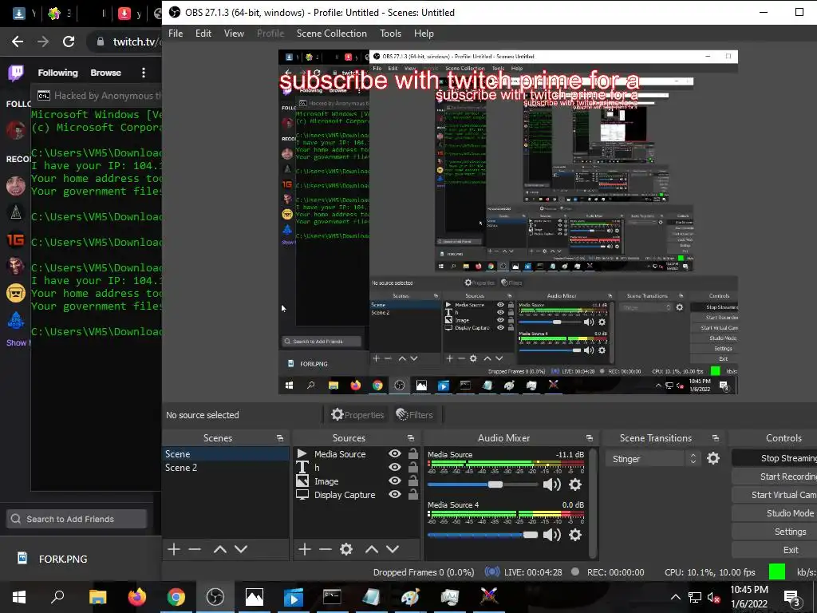Select Scene 2 in the Scenes list
Image resolution: width=817 pixels, height=613 pixels.
226,468
